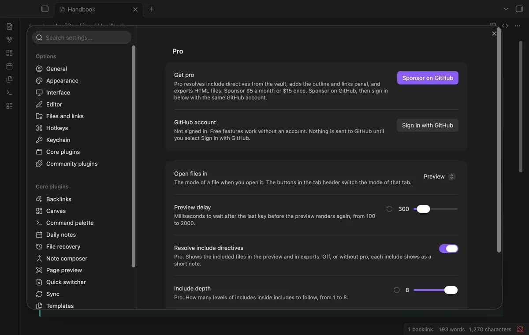Click the settings sidebar scrollbar
Screen dimensions: 529x335
pyautogui.click(x=134, y=156)
